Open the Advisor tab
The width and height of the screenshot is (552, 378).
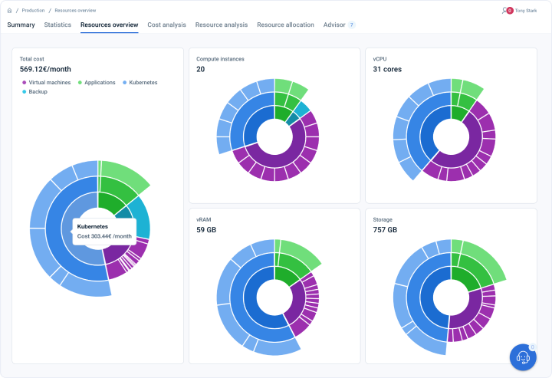point(334,25)
